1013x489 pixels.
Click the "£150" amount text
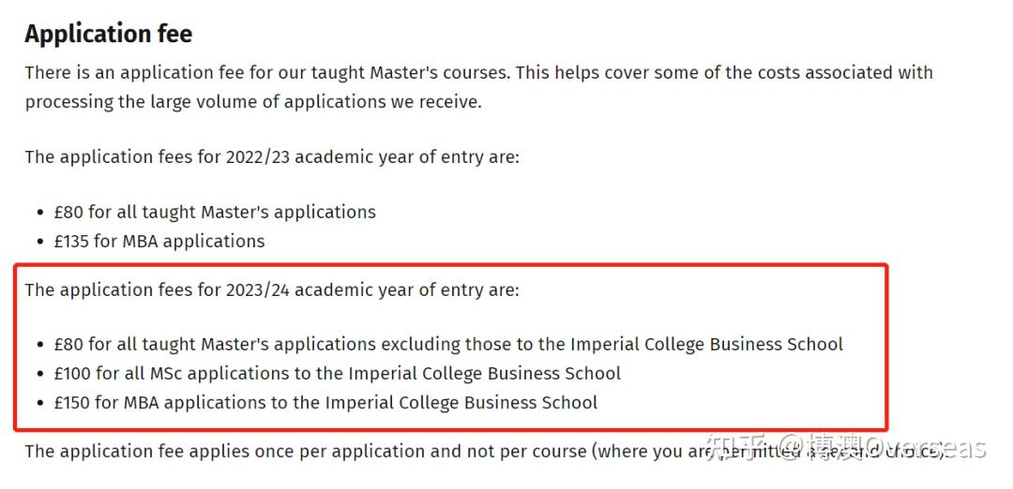click(72, 403)
